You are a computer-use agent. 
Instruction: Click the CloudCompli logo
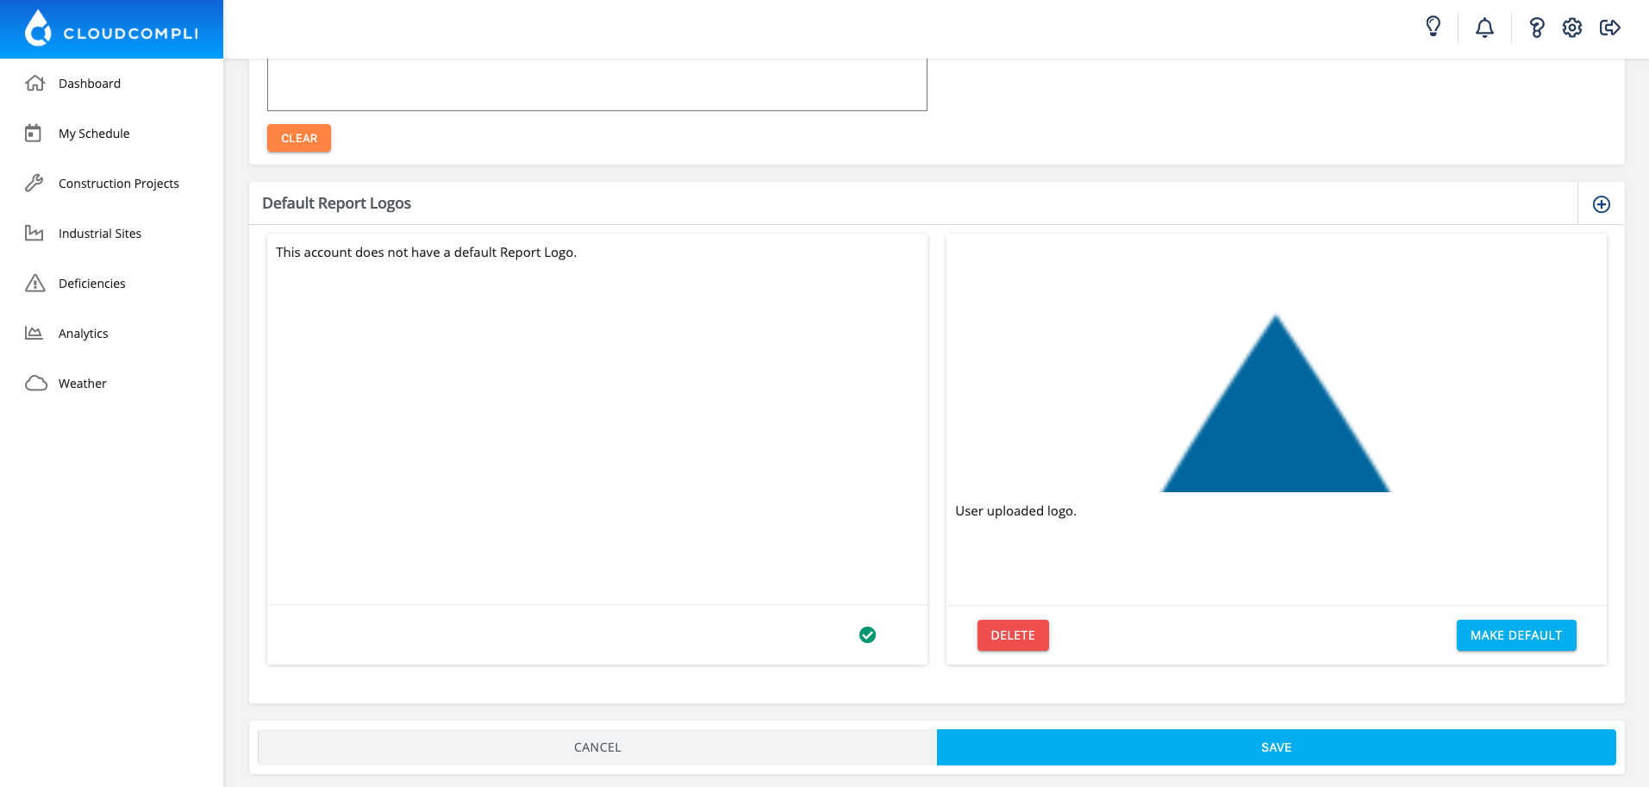click(x=112, y=28)
